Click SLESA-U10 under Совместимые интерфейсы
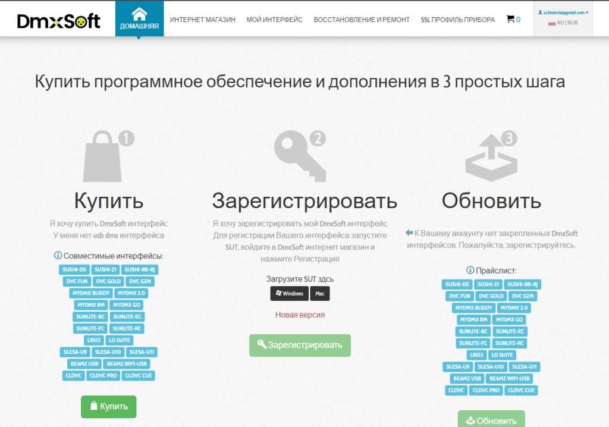609x427 pixels. (108, 352)
